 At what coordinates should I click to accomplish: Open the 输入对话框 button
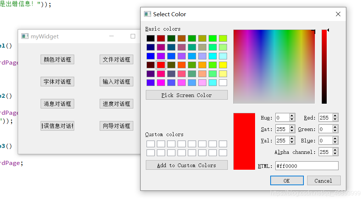(117, 82)
